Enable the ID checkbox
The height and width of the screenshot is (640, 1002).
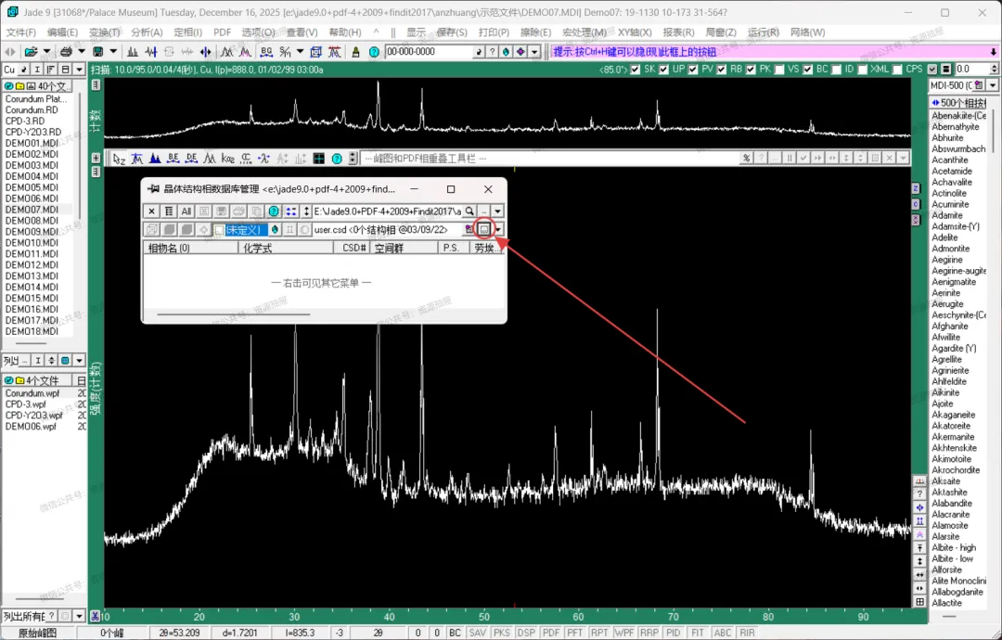836,70
